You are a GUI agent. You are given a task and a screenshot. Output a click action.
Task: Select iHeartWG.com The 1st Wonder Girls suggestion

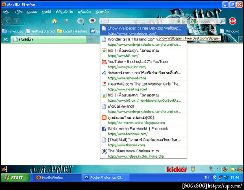click(x=143, y=86)
